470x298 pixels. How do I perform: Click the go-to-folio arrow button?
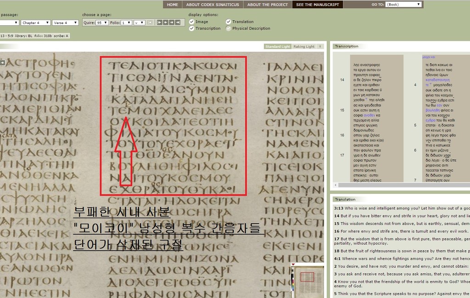click(x=150, y=22)
